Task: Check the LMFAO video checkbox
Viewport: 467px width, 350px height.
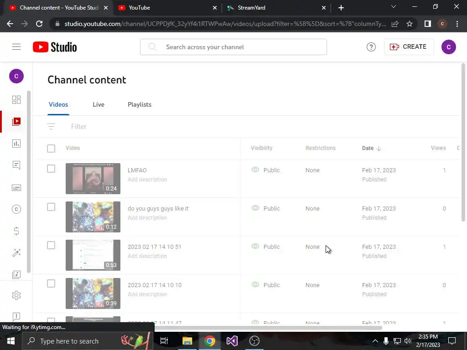Action: tap(51, 169)
